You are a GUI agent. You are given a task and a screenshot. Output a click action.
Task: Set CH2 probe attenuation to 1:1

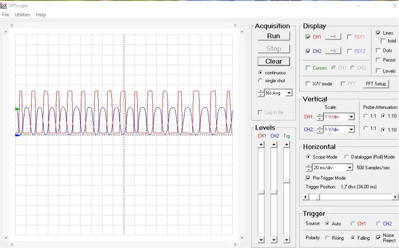[x=366, y=128]
